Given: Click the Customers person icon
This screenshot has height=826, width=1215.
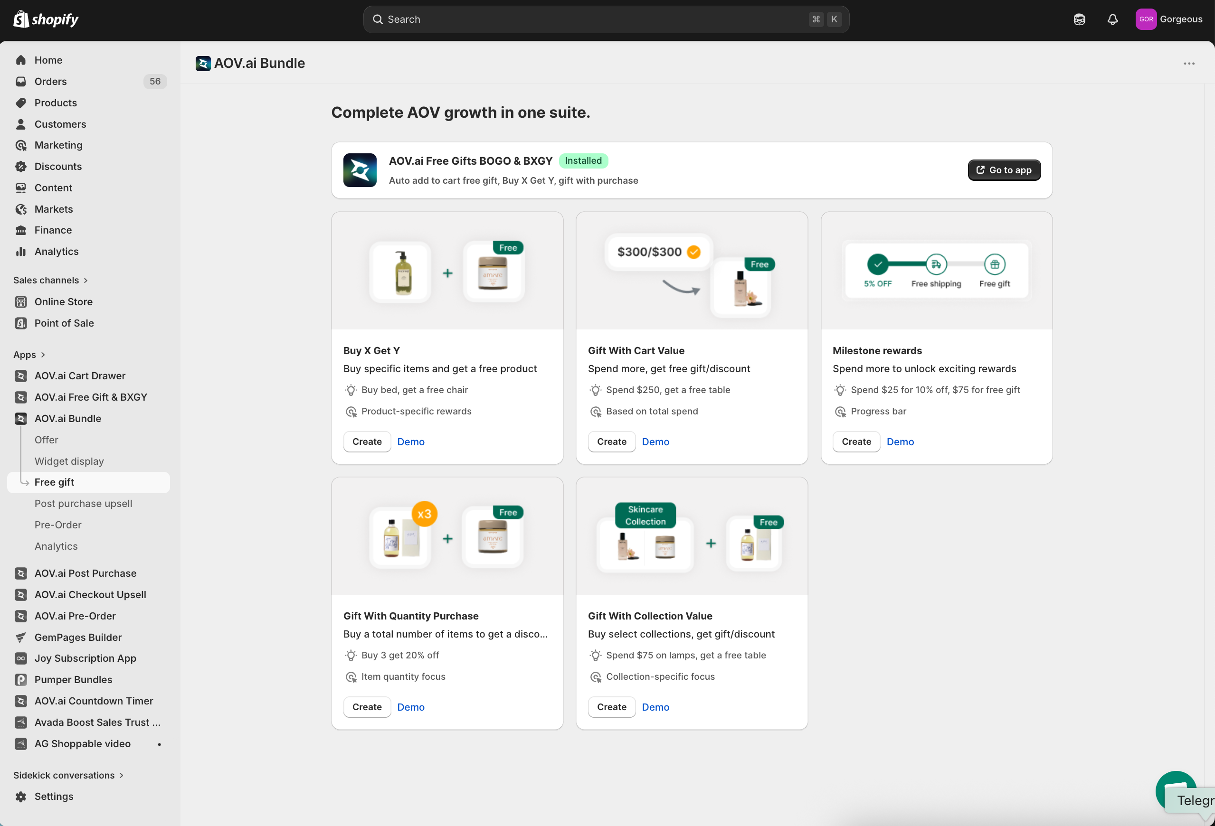Looking at the screenshot, I should pos(21,124).
